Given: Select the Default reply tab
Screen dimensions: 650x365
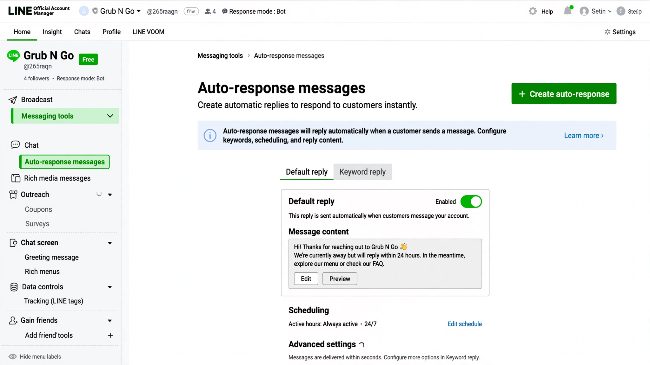Looking at the screenshot, I should [x=307, y=172].
